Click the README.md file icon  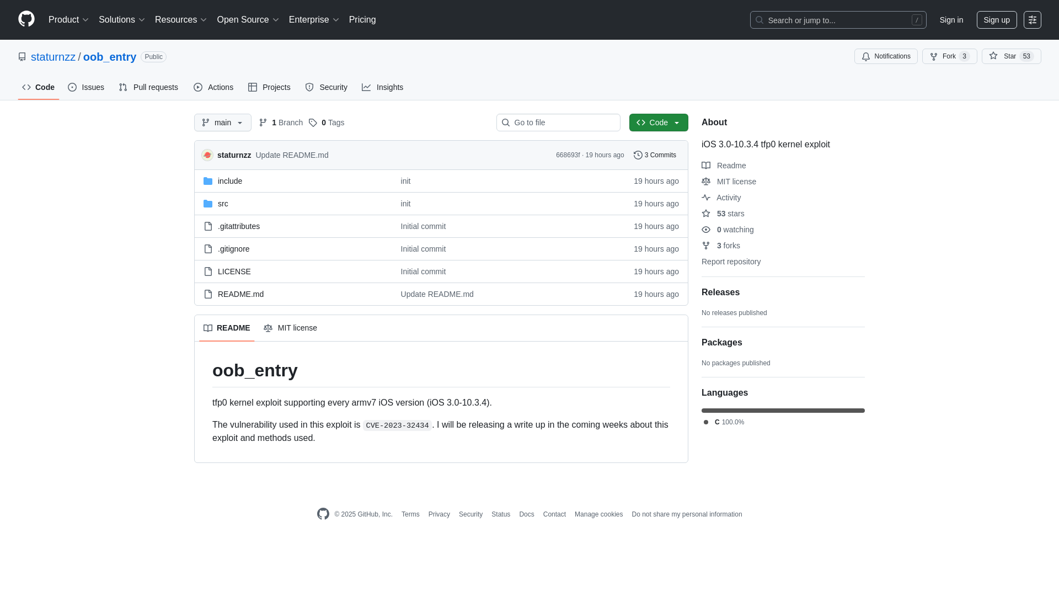pyautogui.click(x=208, y=294)
